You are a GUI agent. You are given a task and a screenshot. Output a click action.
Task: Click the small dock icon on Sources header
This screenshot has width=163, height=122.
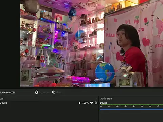click(96, 99)
